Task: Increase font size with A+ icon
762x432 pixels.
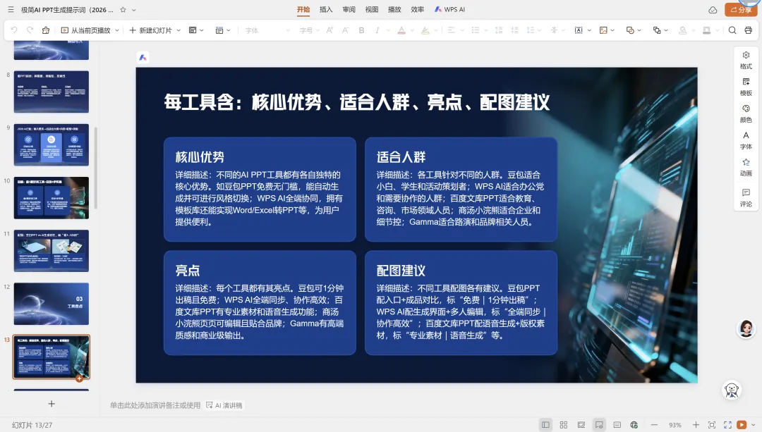Action: (329, 30)
